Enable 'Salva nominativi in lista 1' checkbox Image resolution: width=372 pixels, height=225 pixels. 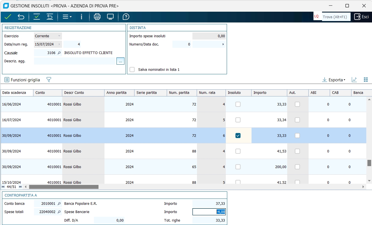tap(132, 69)
